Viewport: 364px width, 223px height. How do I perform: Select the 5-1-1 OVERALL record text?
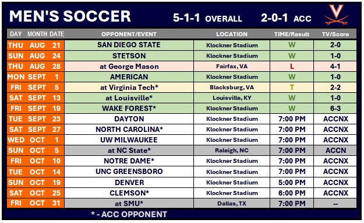207,18
